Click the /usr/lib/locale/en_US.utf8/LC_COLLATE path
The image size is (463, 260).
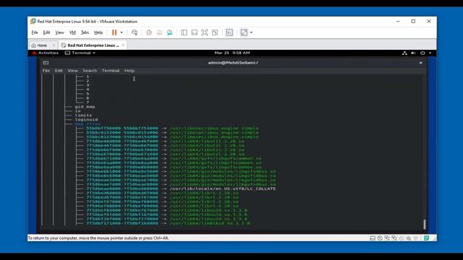point(222,188)
